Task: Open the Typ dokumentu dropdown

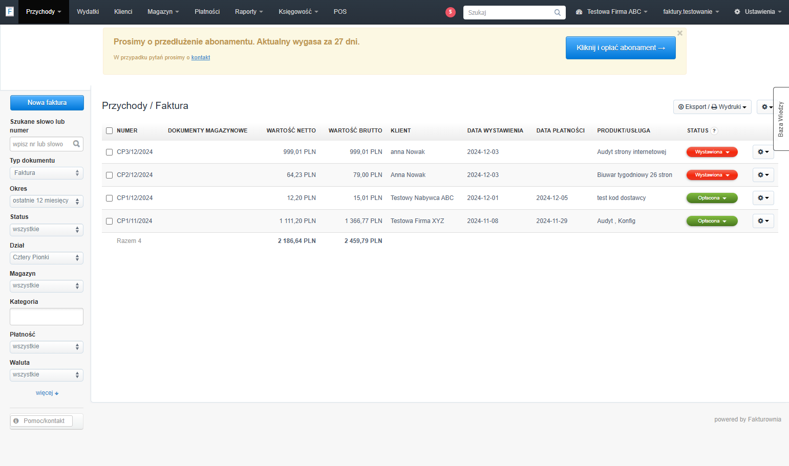Action: 47,173
